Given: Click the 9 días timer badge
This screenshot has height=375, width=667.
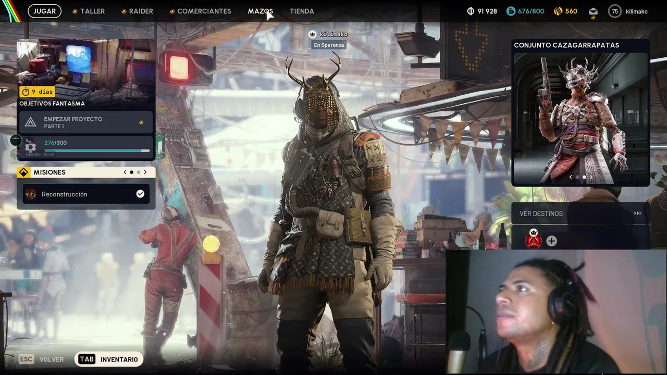Looking at the screenshot, I should tap(37, 92).
